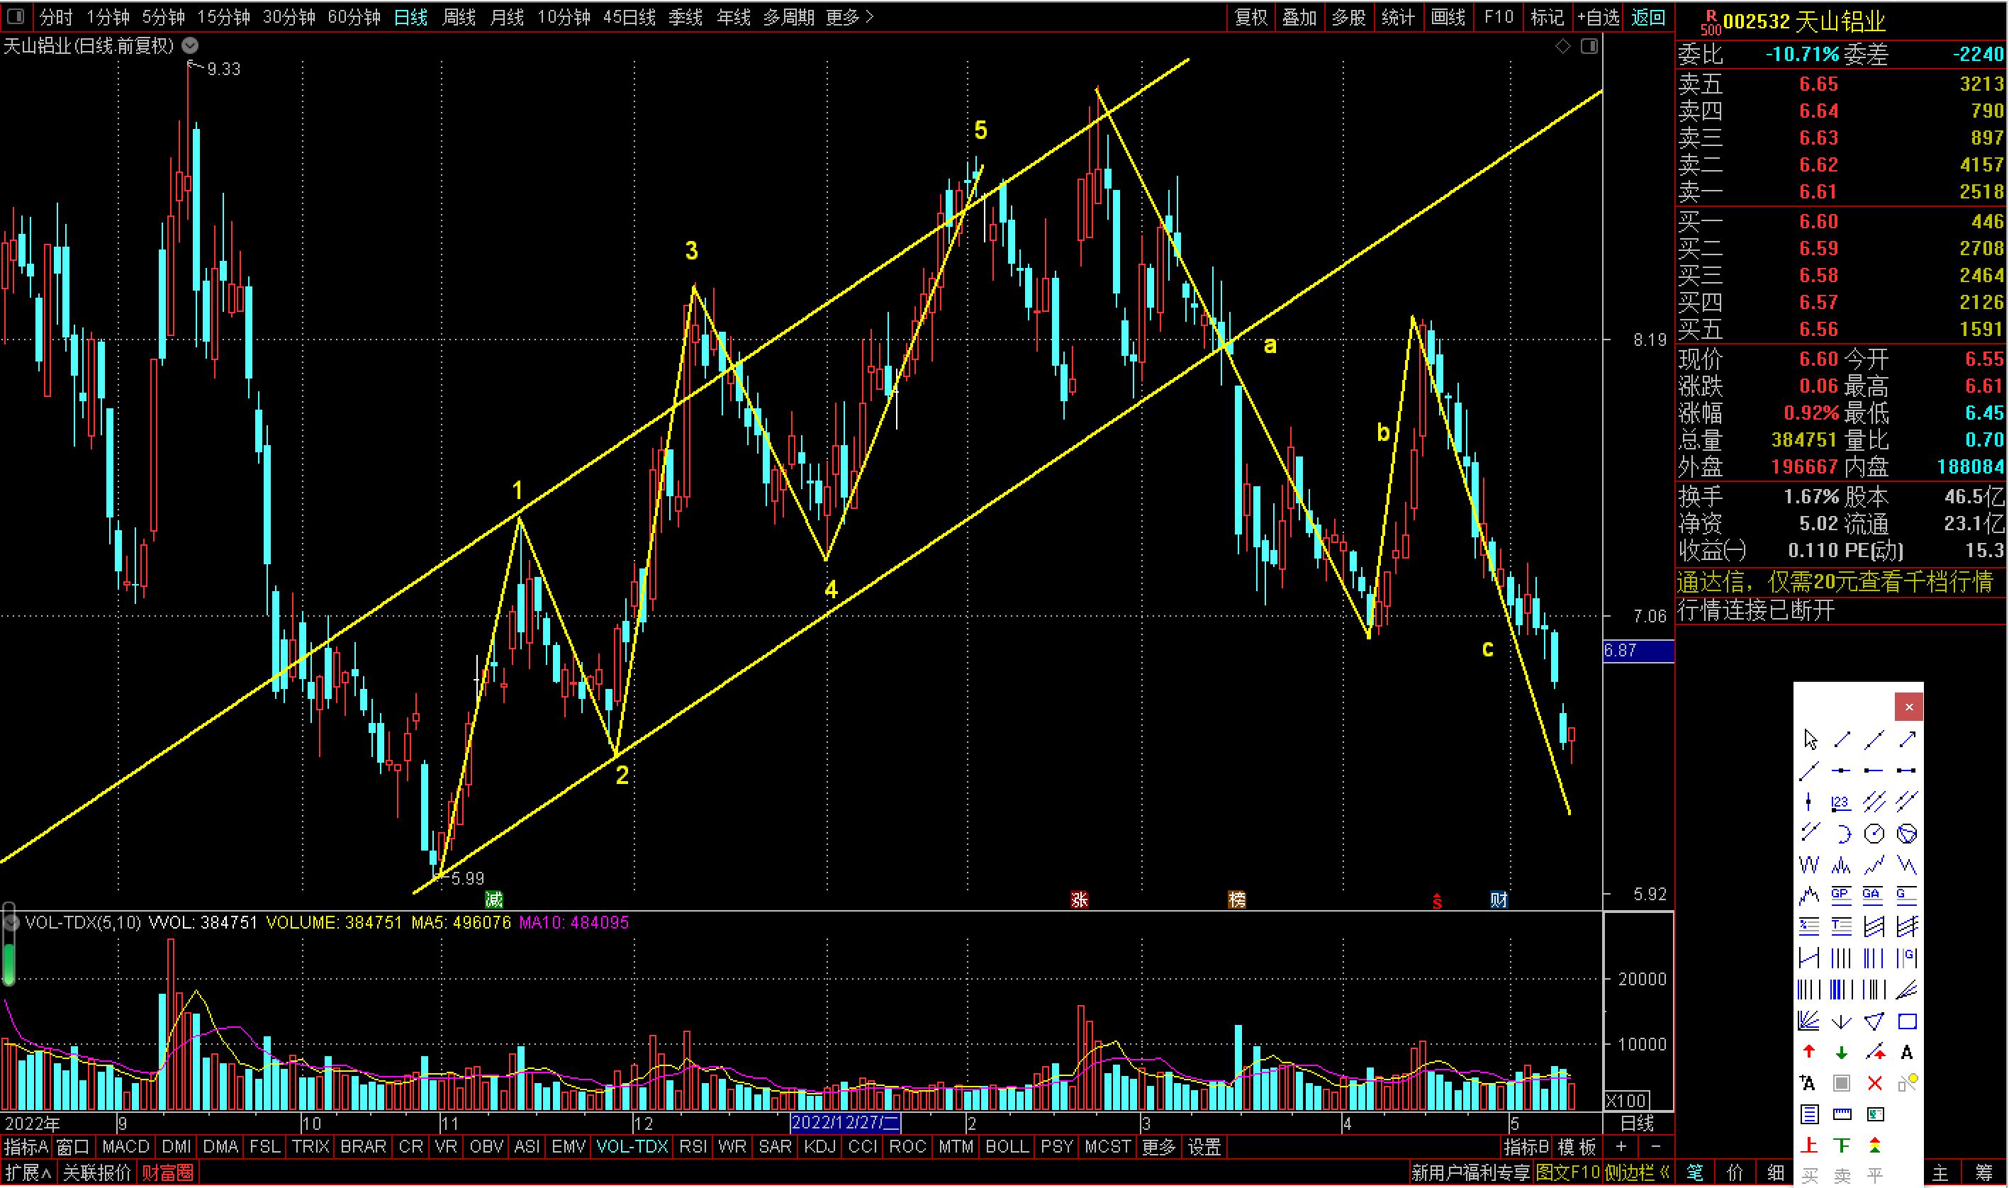This screenshot has width=2009, height=1188.
Task: Toggle the panel icon beside chart title
Action: click(x=1589, y=47)
